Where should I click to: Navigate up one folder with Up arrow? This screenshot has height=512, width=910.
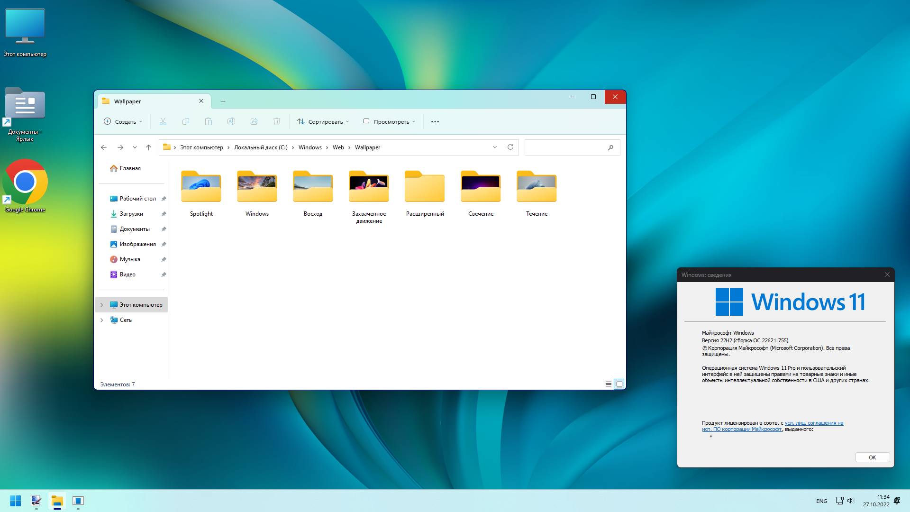coord(148,147)
